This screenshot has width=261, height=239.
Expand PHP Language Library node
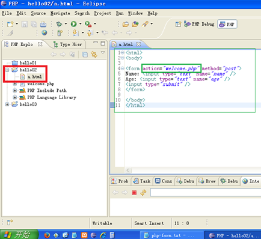click(x=15, y=97)
